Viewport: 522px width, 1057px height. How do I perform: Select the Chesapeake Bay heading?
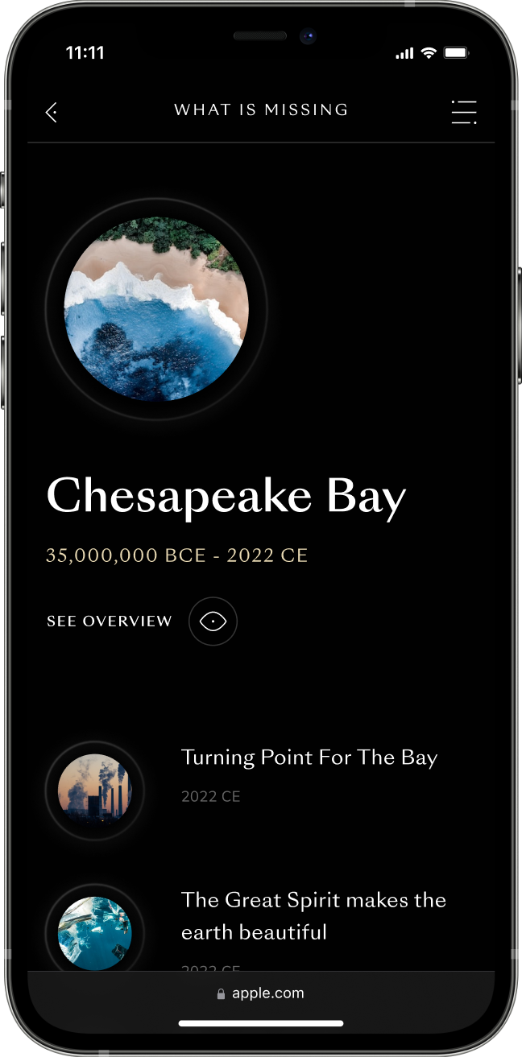click(x=226, y=497)
